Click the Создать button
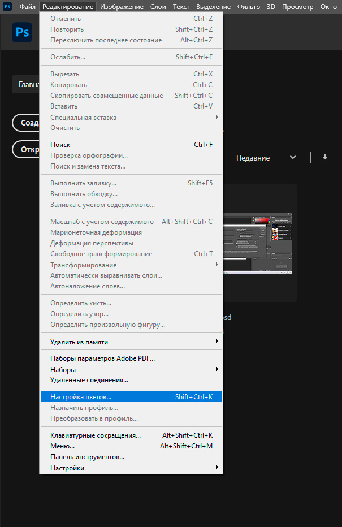The width and height of the screenshot is (342, 527). coord(25,123)
